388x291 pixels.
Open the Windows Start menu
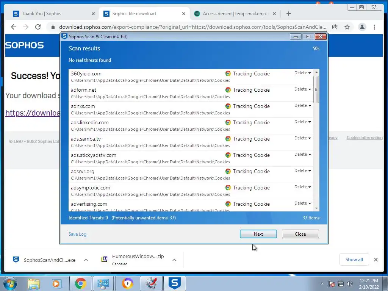(10, 283)
